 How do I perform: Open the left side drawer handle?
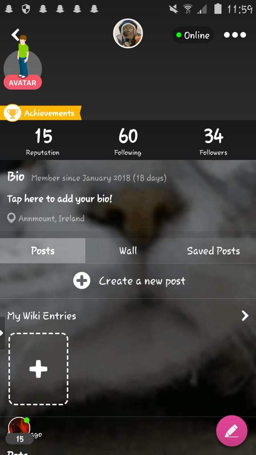[2, 333]
